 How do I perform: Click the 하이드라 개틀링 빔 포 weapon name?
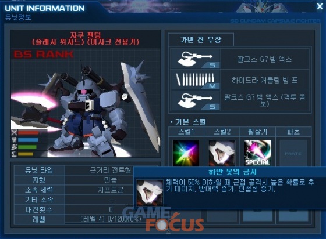click(x=264, y=80)
